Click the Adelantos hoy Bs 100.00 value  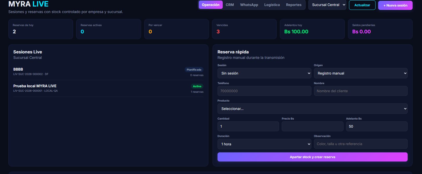click(x=296, y=32)
